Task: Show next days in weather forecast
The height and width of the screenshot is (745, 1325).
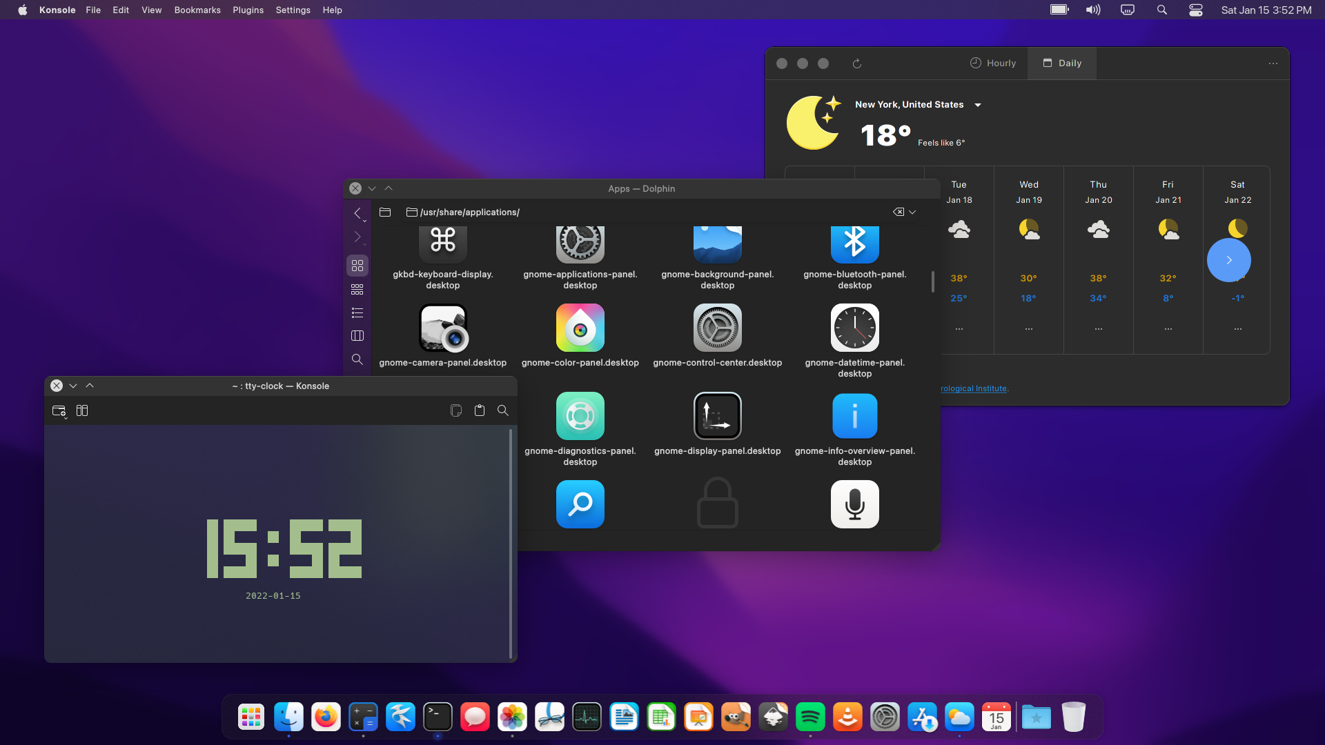Action: 1228,260
